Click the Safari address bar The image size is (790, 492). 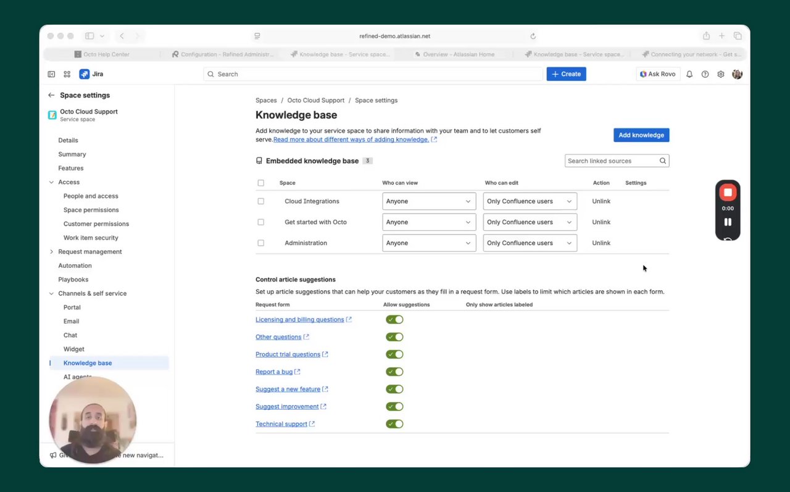pos(395,36)
